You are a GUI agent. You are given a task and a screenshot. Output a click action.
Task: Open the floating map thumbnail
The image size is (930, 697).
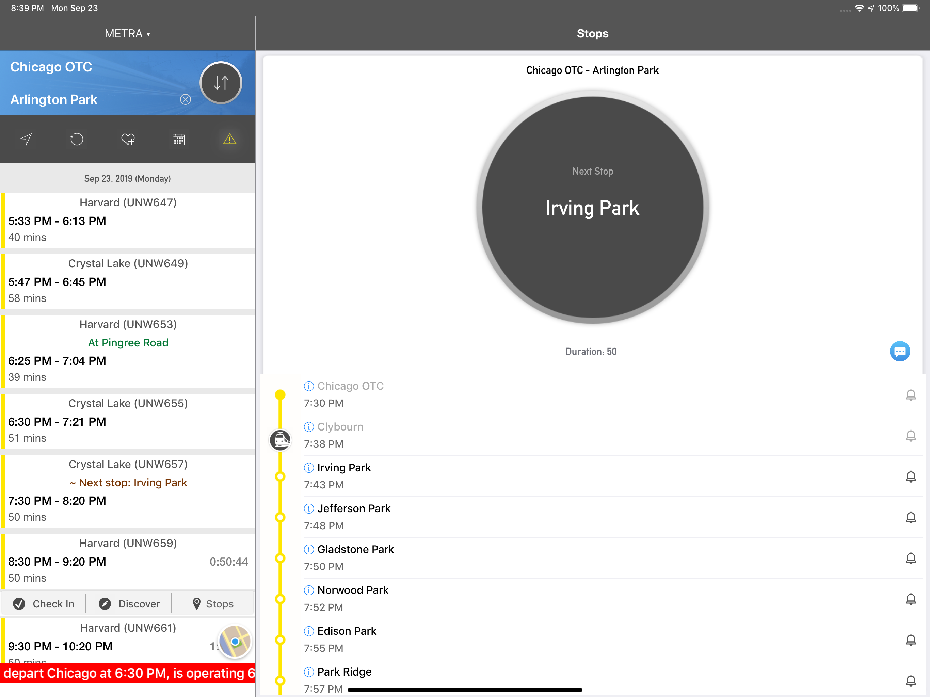pos(235,641)
